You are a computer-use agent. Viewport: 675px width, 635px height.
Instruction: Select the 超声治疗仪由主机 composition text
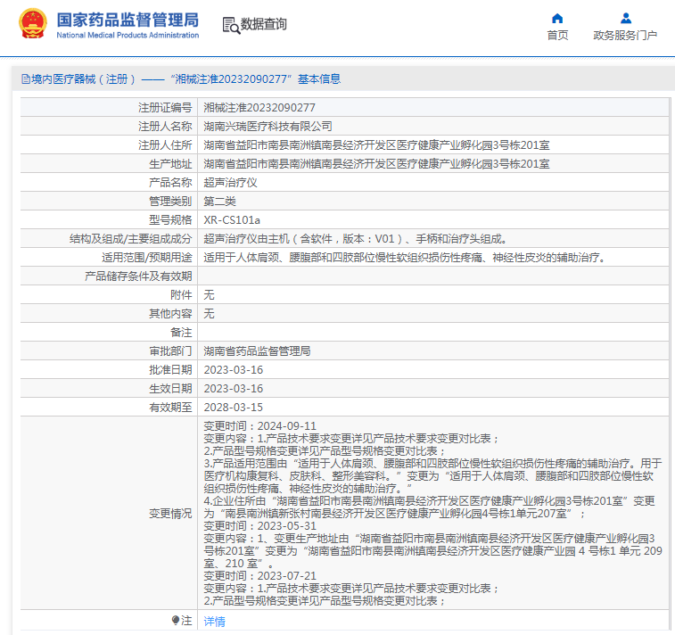pos(356,238)
